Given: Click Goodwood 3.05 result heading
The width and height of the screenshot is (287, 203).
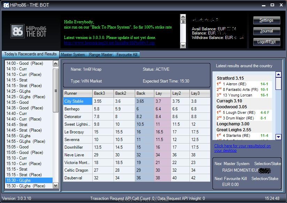Looking at the screenshot, I should point(232,107).
